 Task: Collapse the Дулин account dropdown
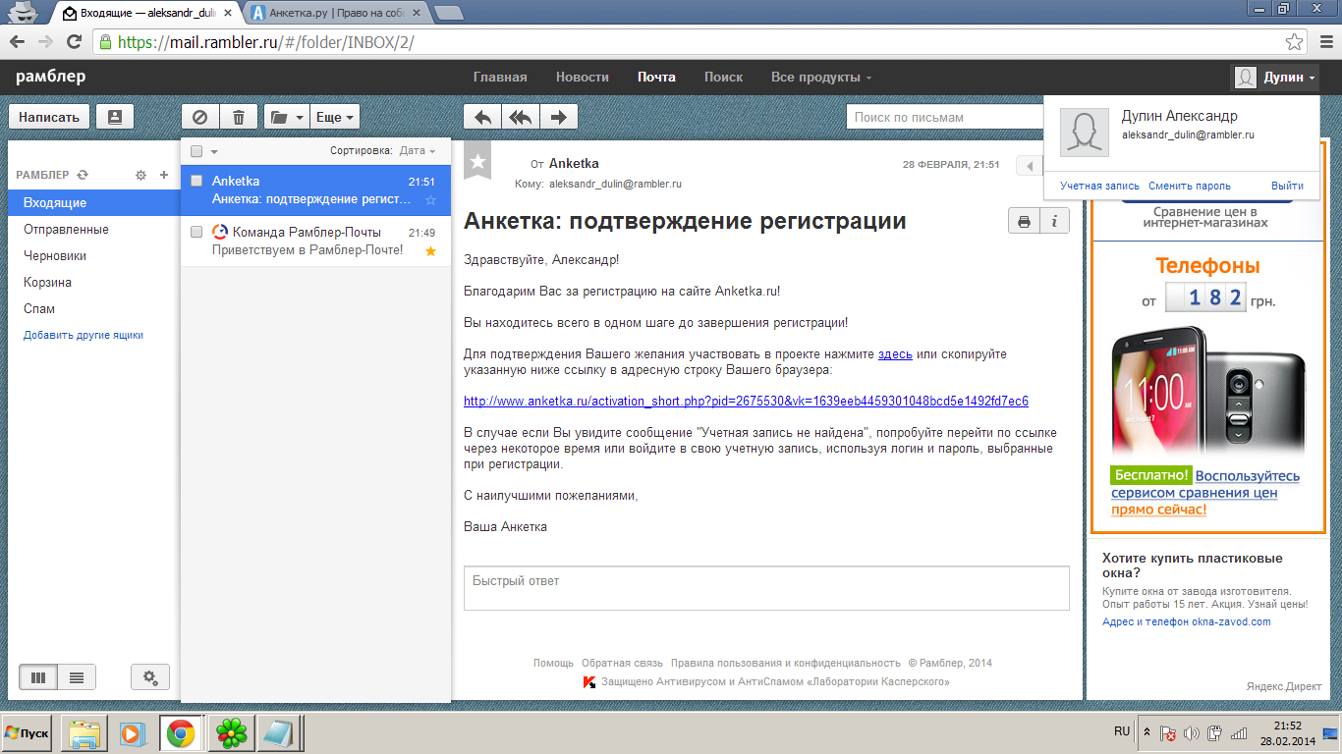click(1274, 78)
